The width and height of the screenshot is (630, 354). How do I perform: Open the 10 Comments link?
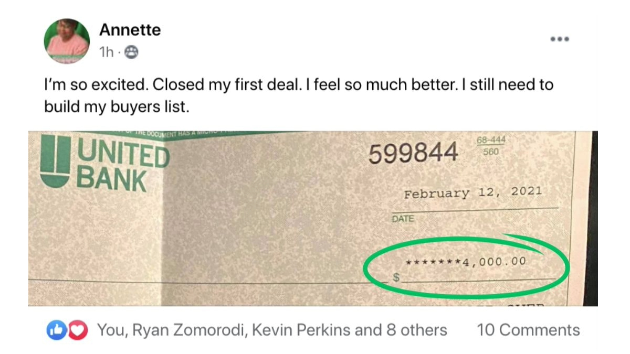coord(528,330)
